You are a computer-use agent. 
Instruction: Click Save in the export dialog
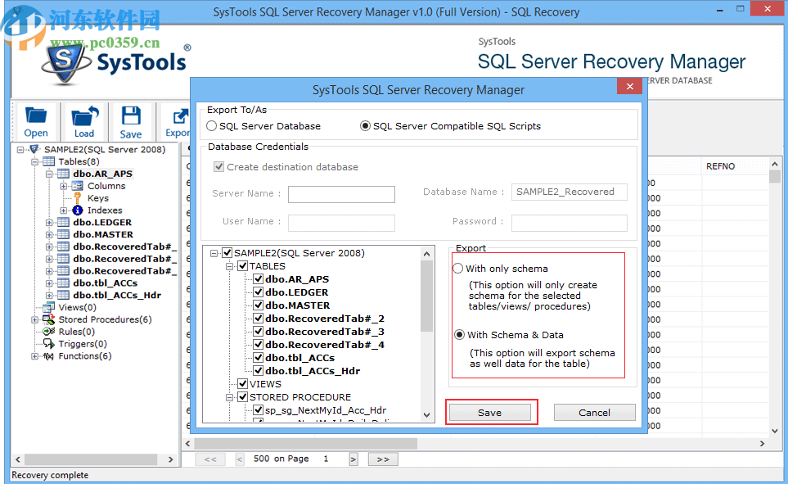point(489,412)
